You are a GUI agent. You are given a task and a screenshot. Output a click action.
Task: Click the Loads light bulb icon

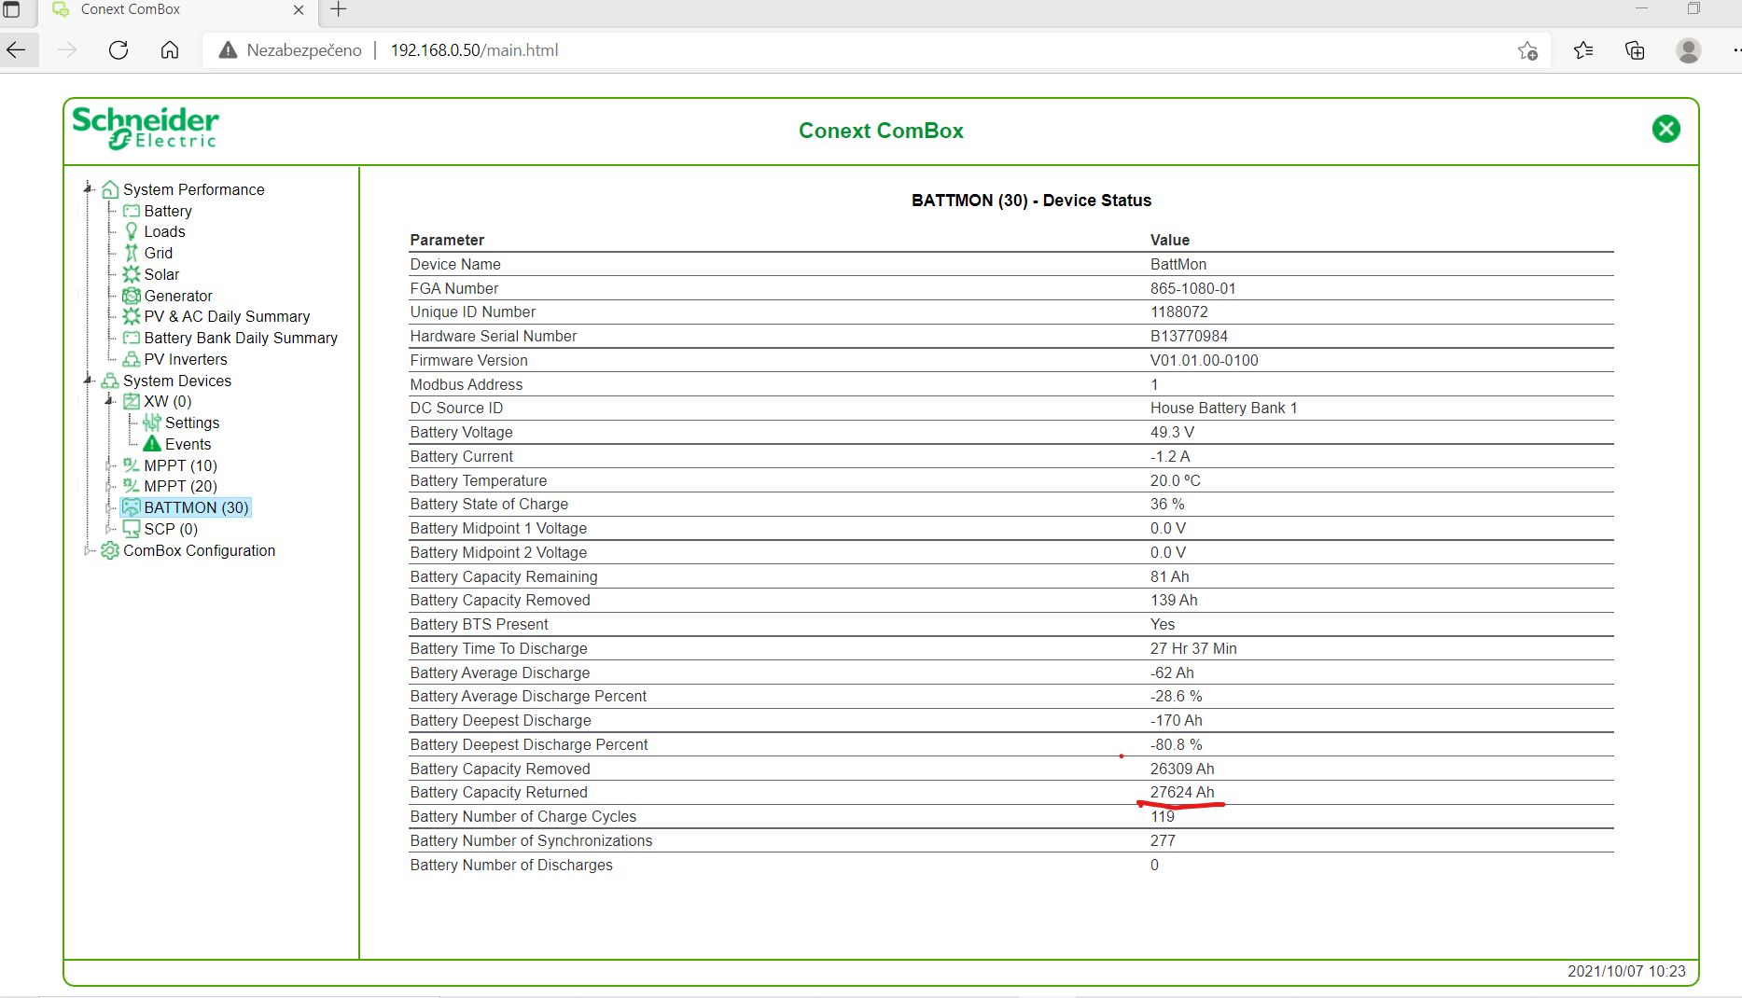[x=132, y=231]
